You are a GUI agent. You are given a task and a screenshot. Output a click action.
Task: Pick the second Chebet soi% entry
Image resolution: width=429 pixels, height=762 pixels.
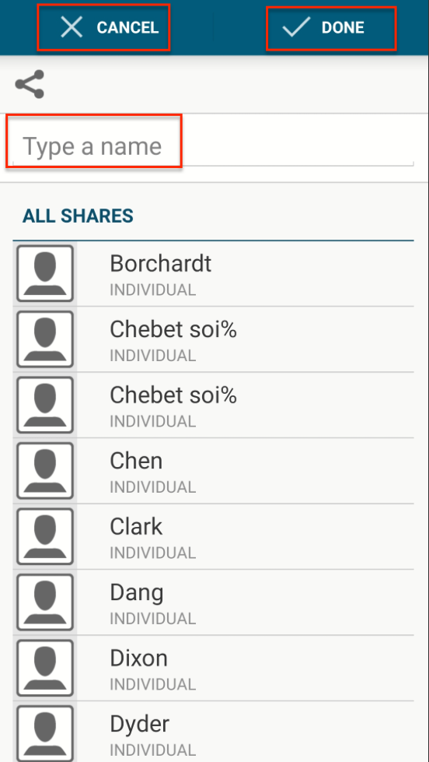tap(214, 405)
